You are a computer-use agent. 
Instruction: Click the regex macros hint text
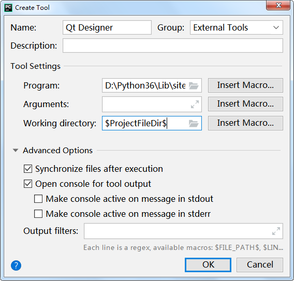pyautogui.click(x=183, y=248)
